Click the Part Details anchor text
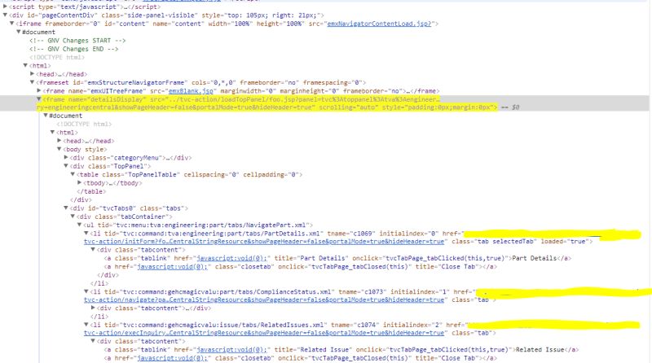The width and height of the screenshot is (652, 363). [x=535, y=258]
